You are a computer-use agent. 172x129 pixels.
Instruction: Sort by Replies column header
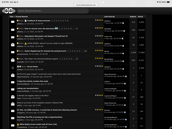coord(133,17)
